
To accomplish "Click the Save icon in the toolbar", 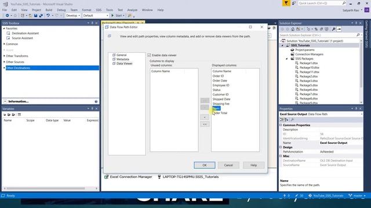I will click(x=35, y=16).
